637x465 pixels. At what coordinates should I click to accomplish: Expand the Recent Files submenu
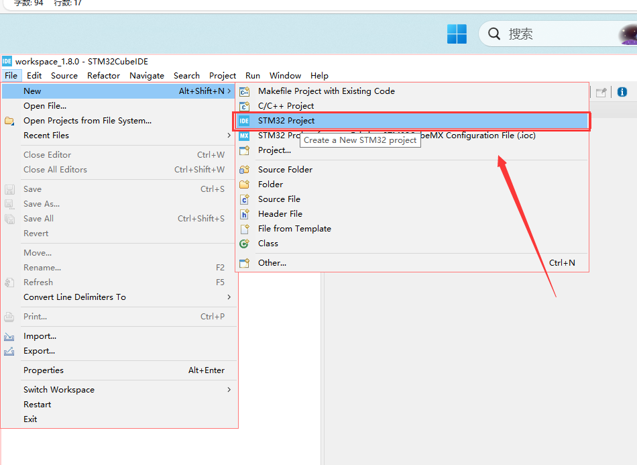coord(119,136)
